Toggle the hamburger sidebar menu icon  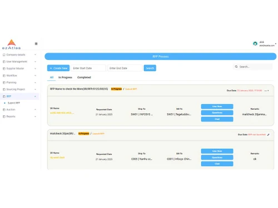tap(36, 44)
